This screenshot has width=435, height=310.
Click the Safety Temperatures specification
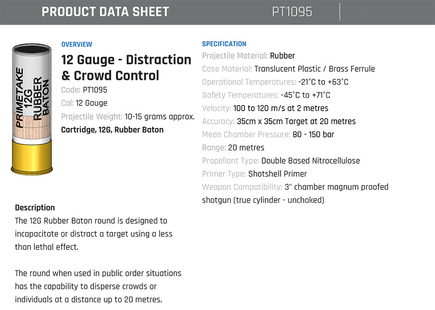[266, 95]
